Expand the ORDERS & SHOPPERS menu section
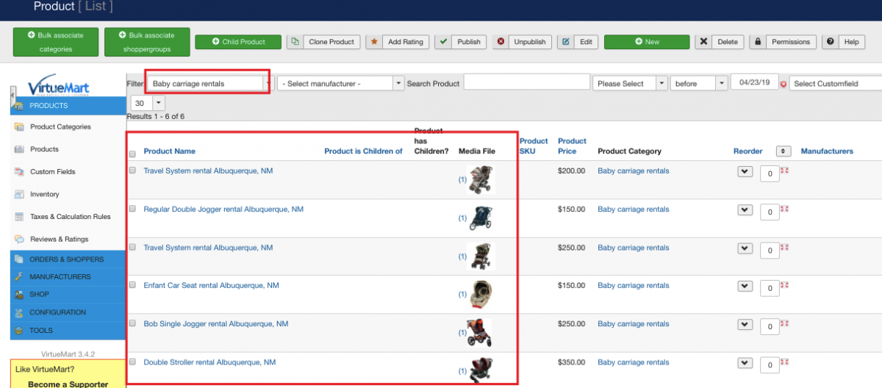Screen dimensions: 882x388 tap(66, 259)
